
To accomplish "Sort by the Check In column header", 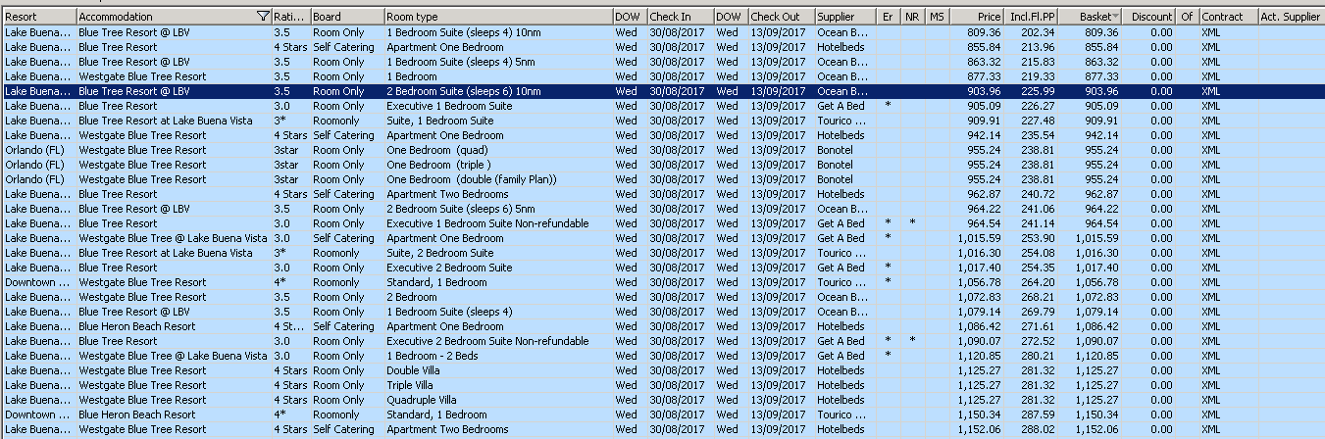I will [x=680, y=17].
